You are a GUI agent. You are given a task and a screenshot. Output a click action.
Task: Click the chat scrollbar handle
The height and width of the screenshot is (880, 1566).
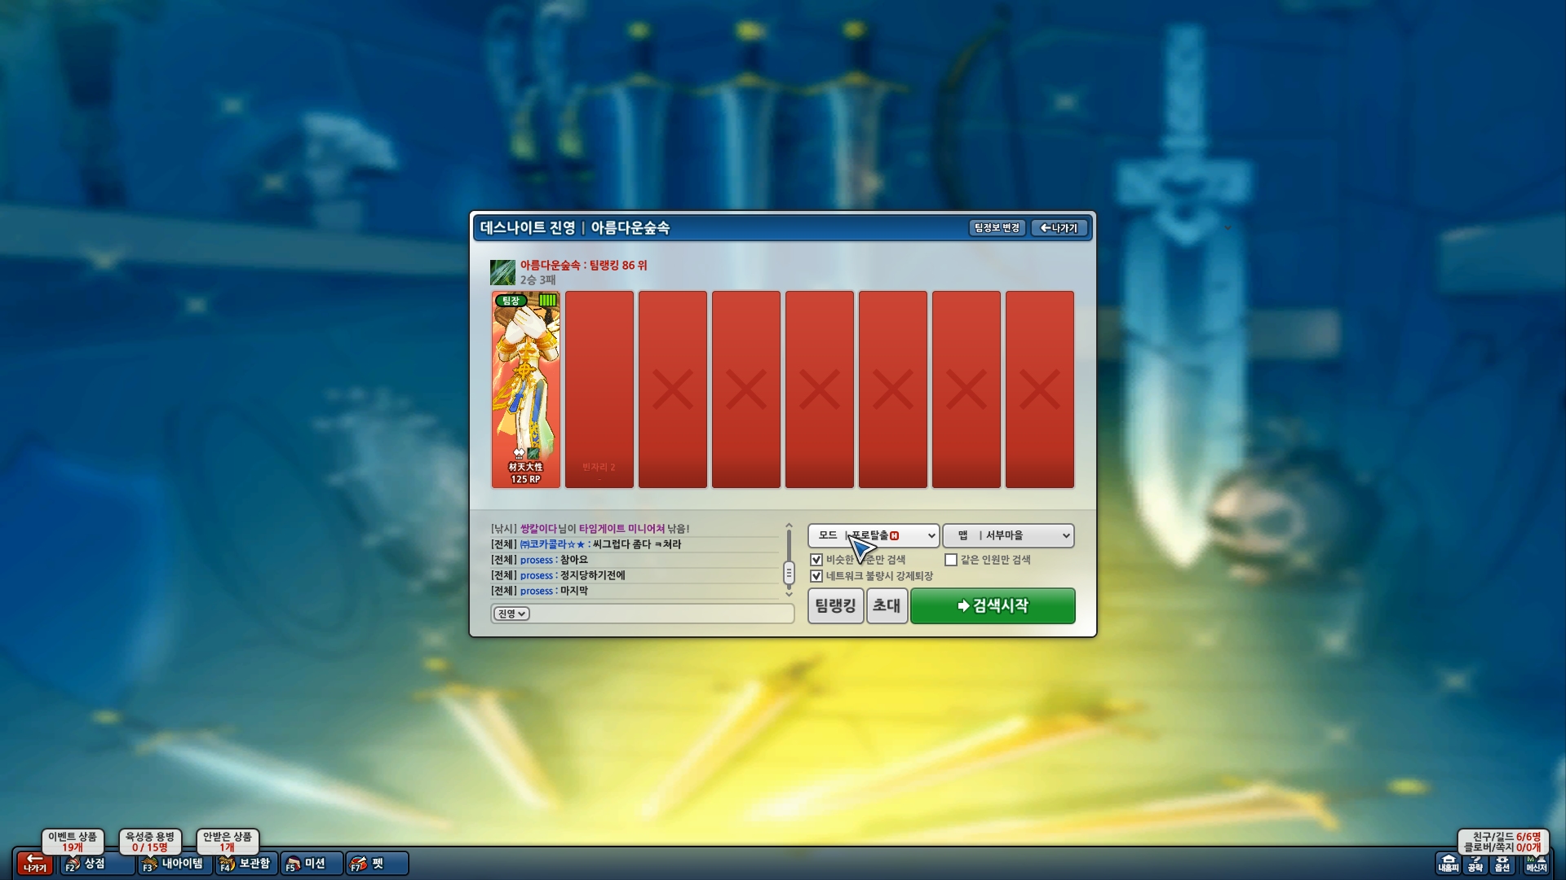coord(789,573)
